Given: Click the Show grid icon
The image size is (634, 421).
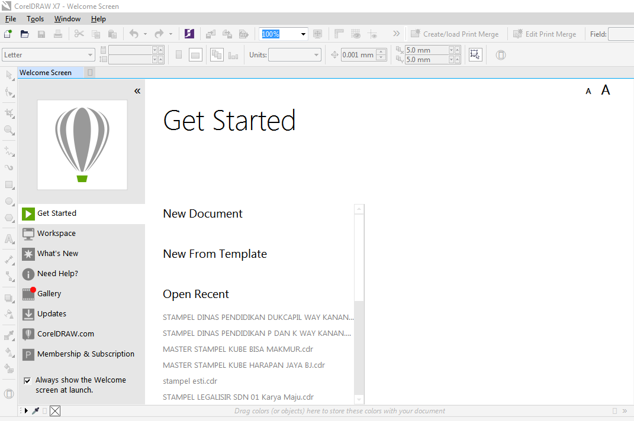Looking at the screenshot, I should point(355,34).
